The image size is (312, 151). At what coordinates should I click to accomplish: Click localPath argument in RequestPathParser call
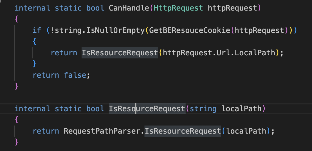tap(246, 131)
